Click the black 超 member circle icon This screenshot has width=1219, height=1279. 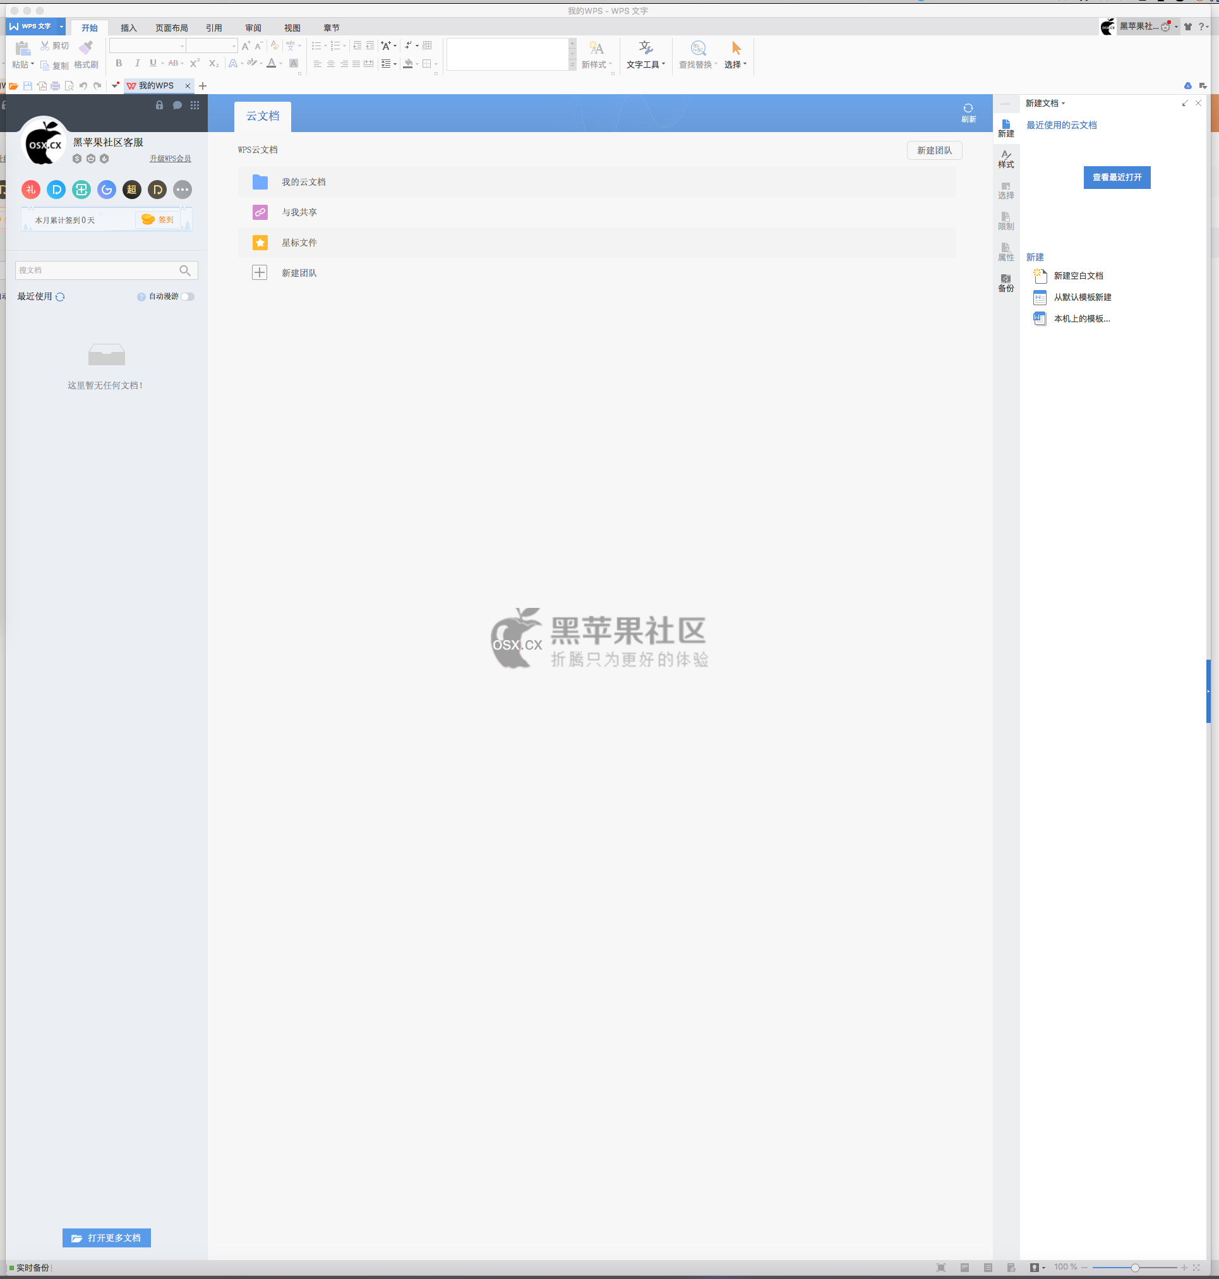(x=132, y=190)
